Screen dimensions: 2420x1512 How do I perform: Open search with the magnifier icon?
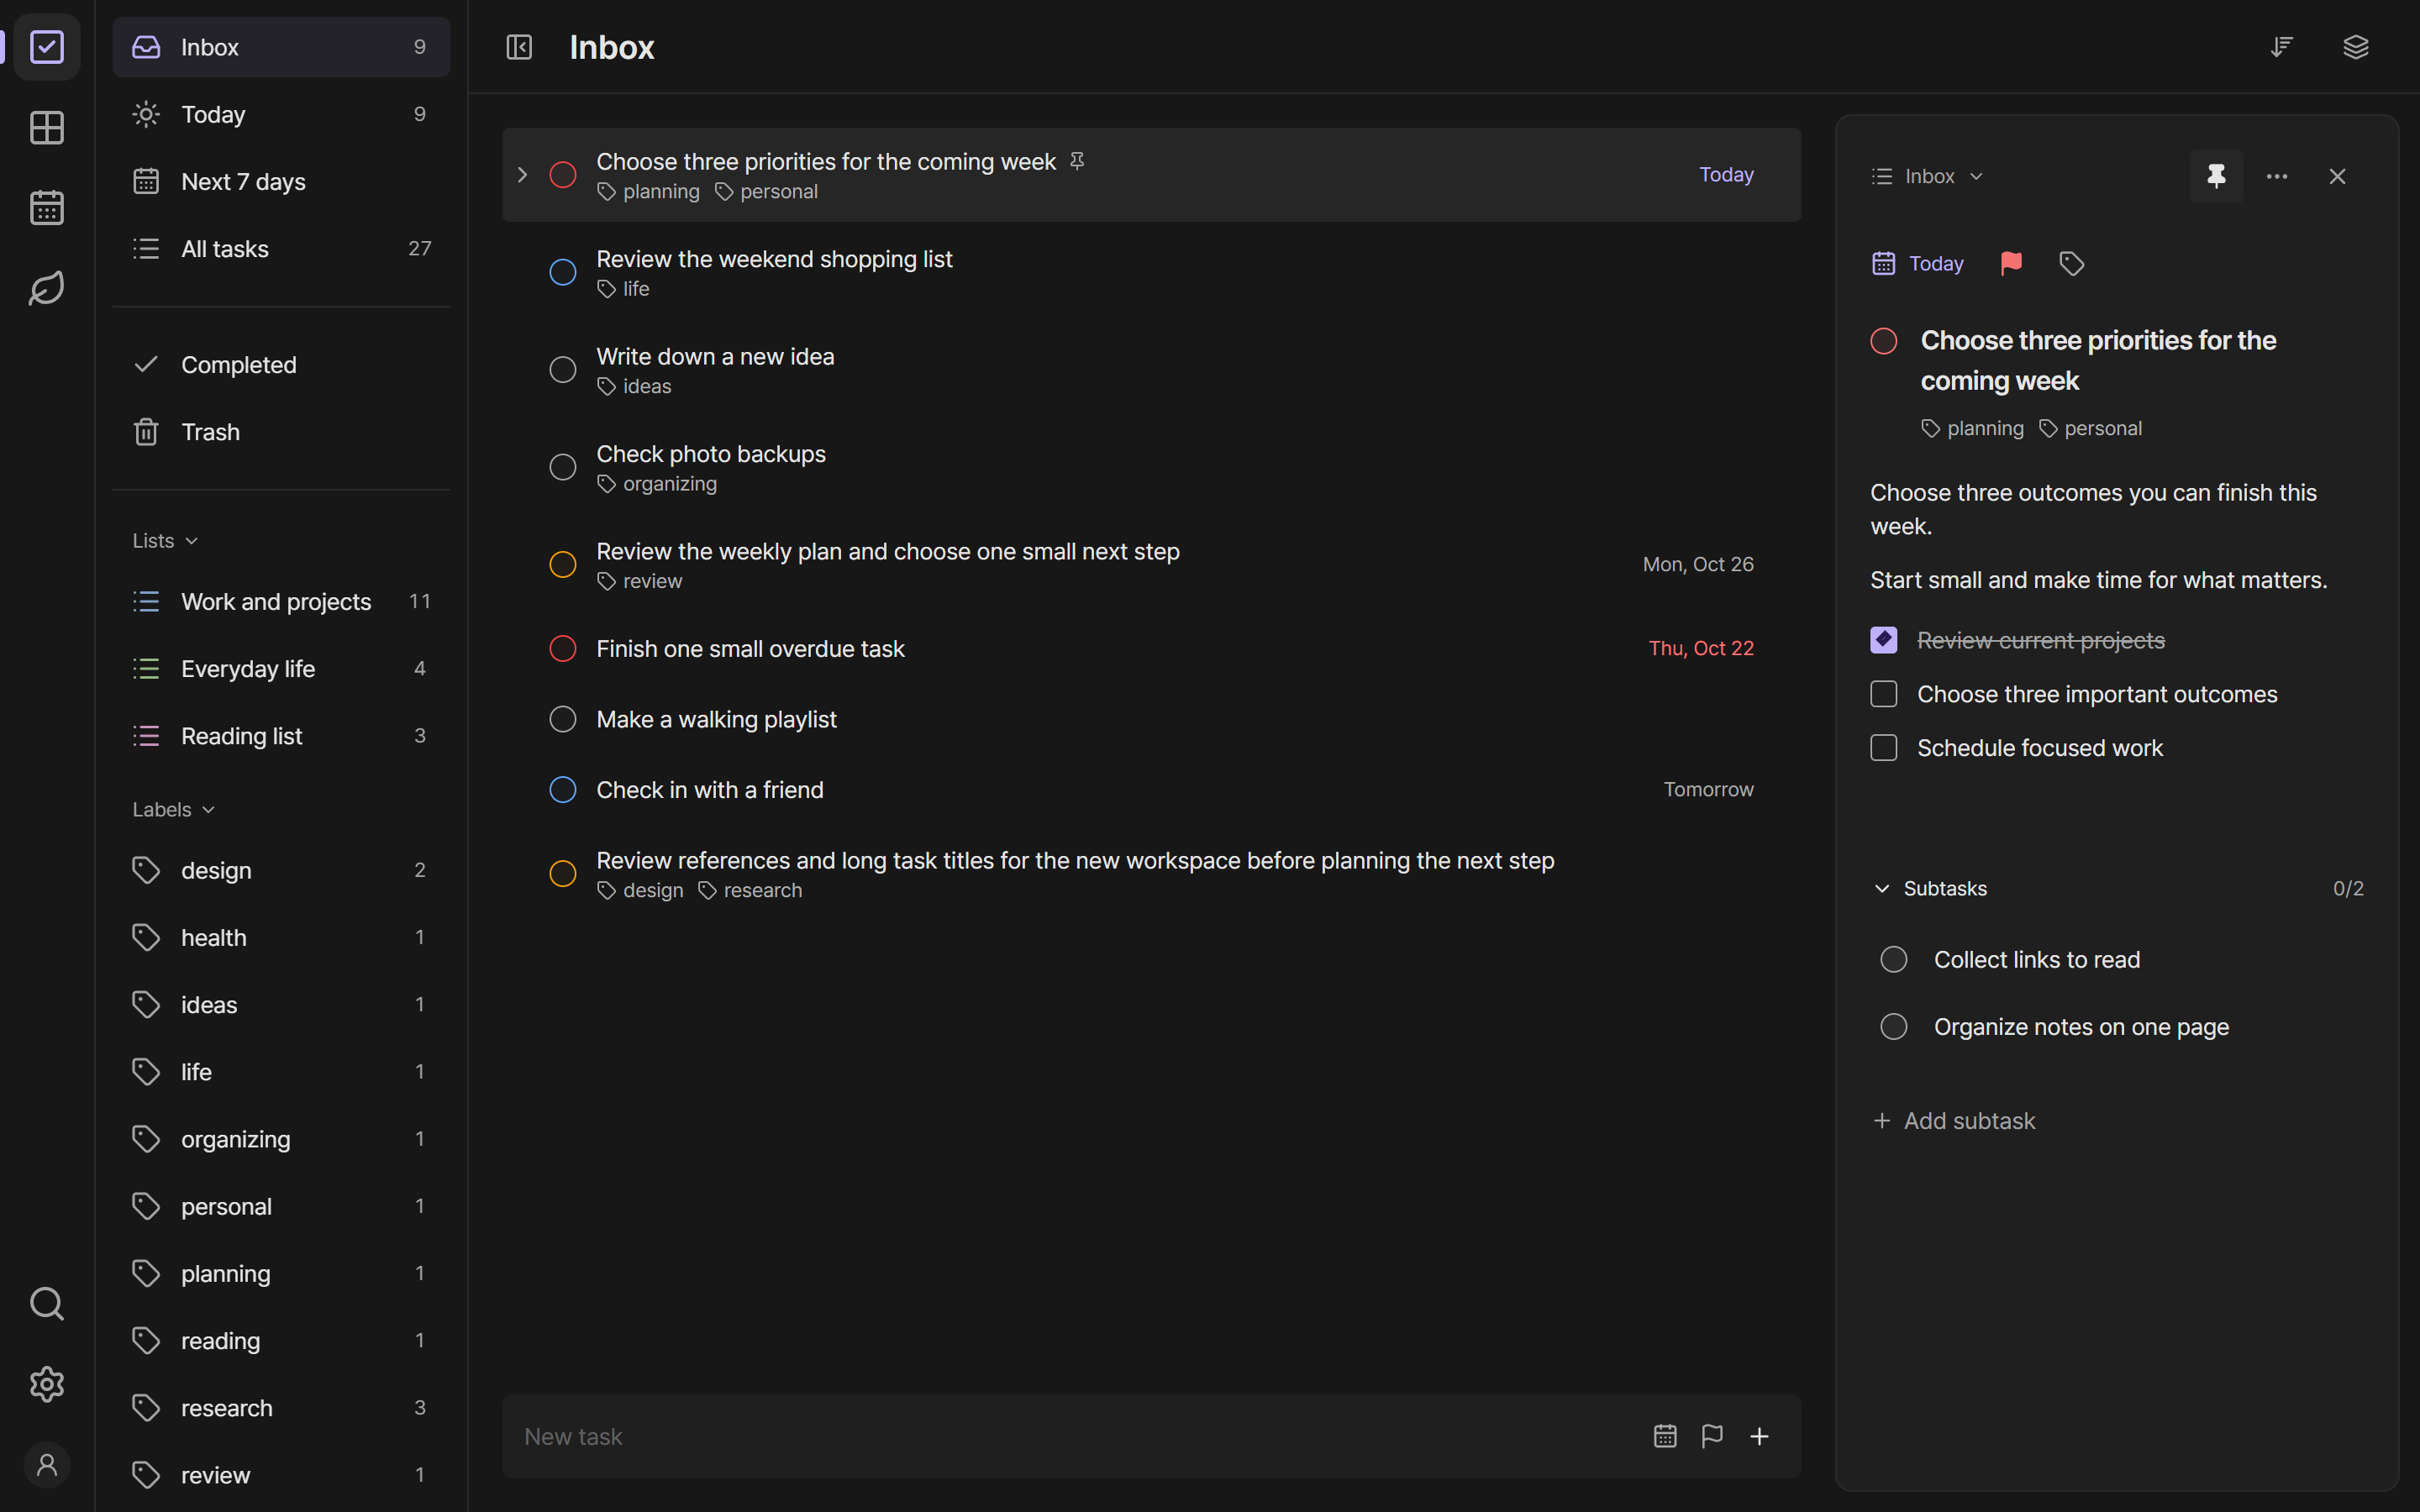click(x=47, y=1304)
